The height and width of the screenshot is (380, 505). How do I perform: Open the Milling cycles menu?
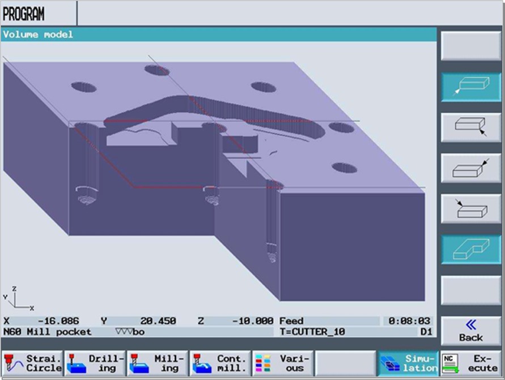[x=157, y=363]
